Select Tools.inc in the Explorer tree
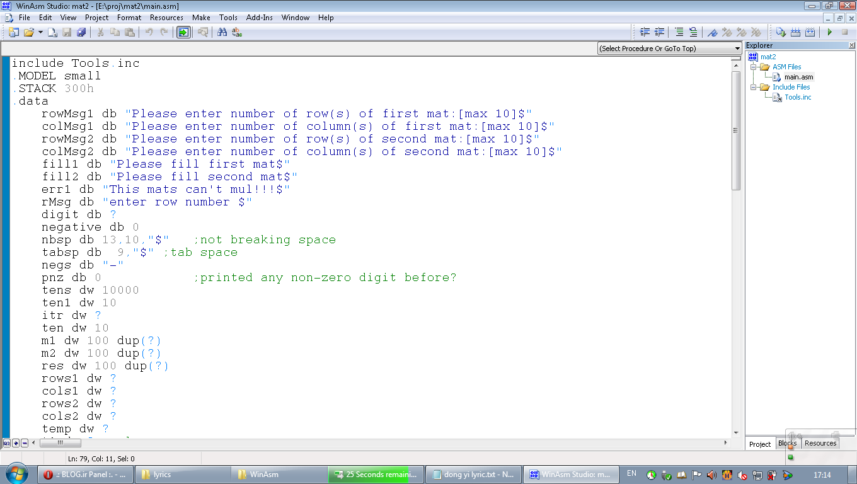Viewport: 857px width, 484px height. click(x=797, y=97)
